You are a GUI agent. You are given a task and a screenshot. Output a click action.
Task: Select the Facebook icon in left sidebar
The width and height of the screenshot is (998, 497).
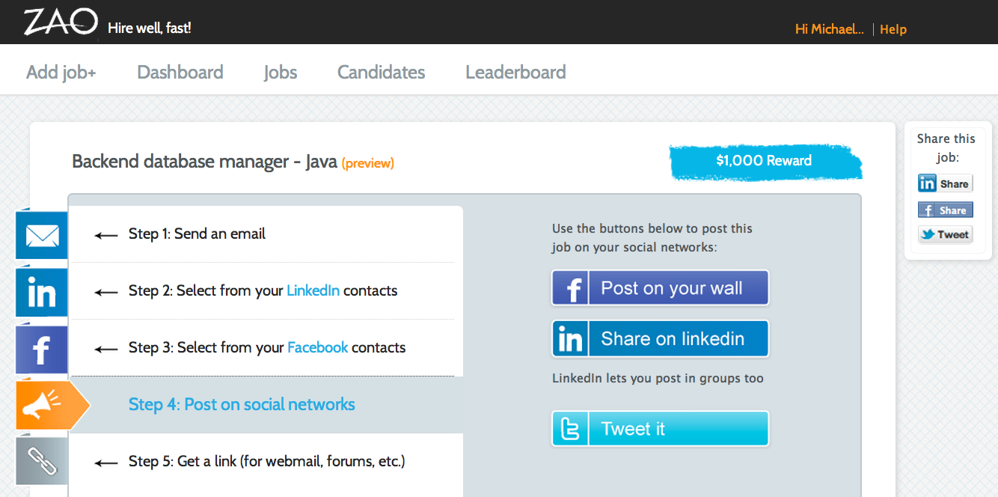coord(42,350)
